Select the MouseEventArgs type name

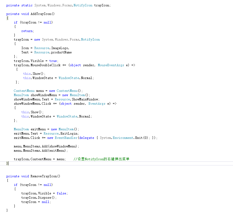tap(111, 65)
